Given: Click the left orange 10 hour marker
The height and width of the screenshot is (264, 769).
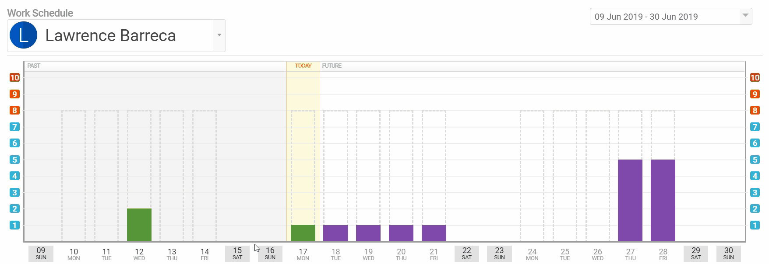Looking at the screenshot, I should coord(15,77).
